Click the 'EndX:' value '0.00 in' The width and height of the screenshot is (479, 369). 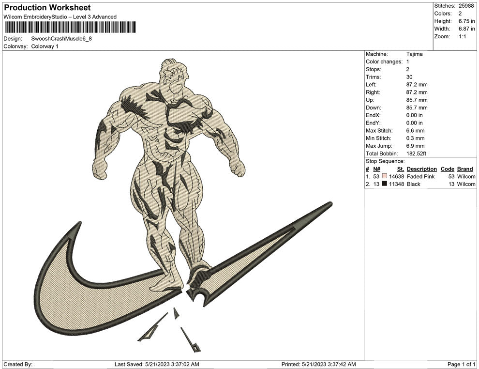click(415, 115)
